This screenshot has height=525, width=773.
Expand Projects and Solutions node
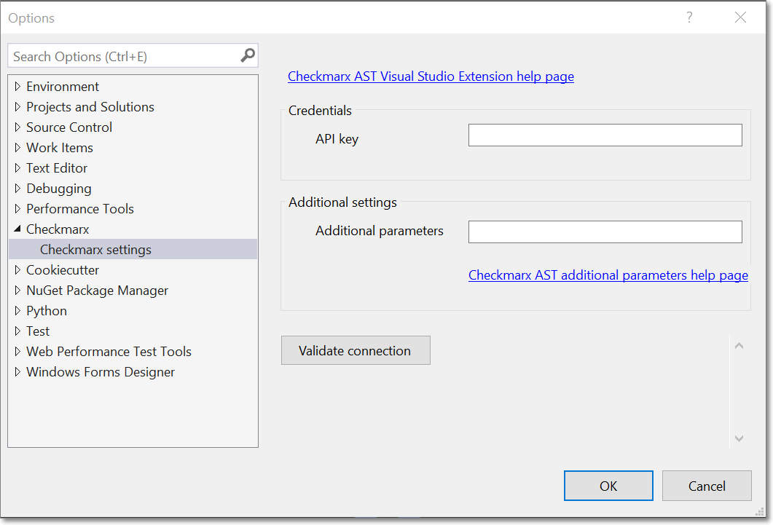[17, 107]
